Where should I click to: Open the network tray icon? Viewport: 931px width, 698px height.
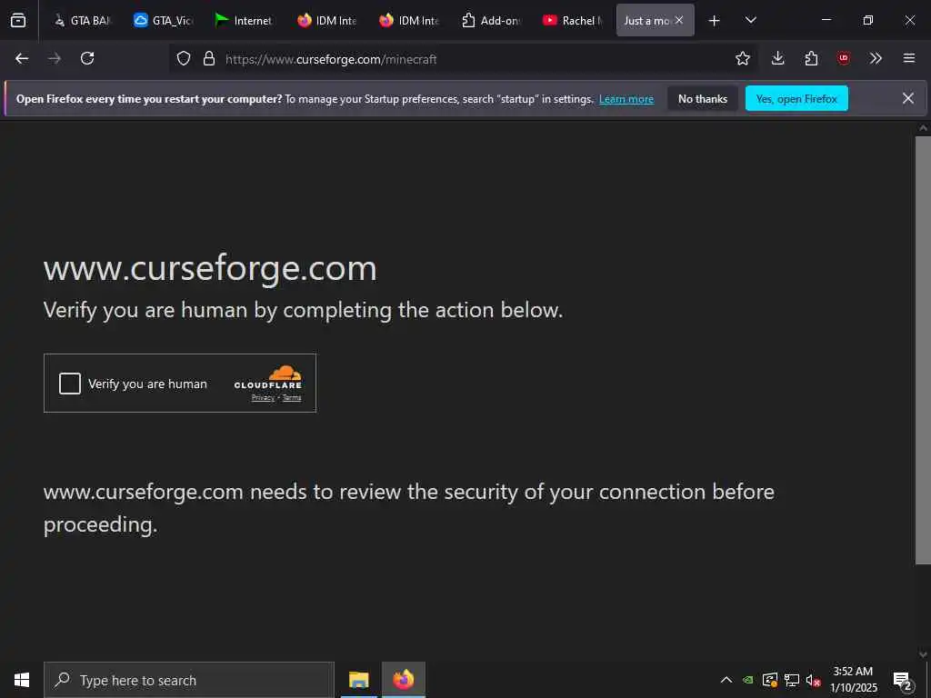point(792,680)
